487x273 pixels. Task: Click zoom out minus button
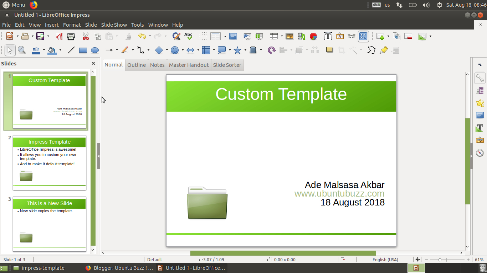click(x=426, y=260)
